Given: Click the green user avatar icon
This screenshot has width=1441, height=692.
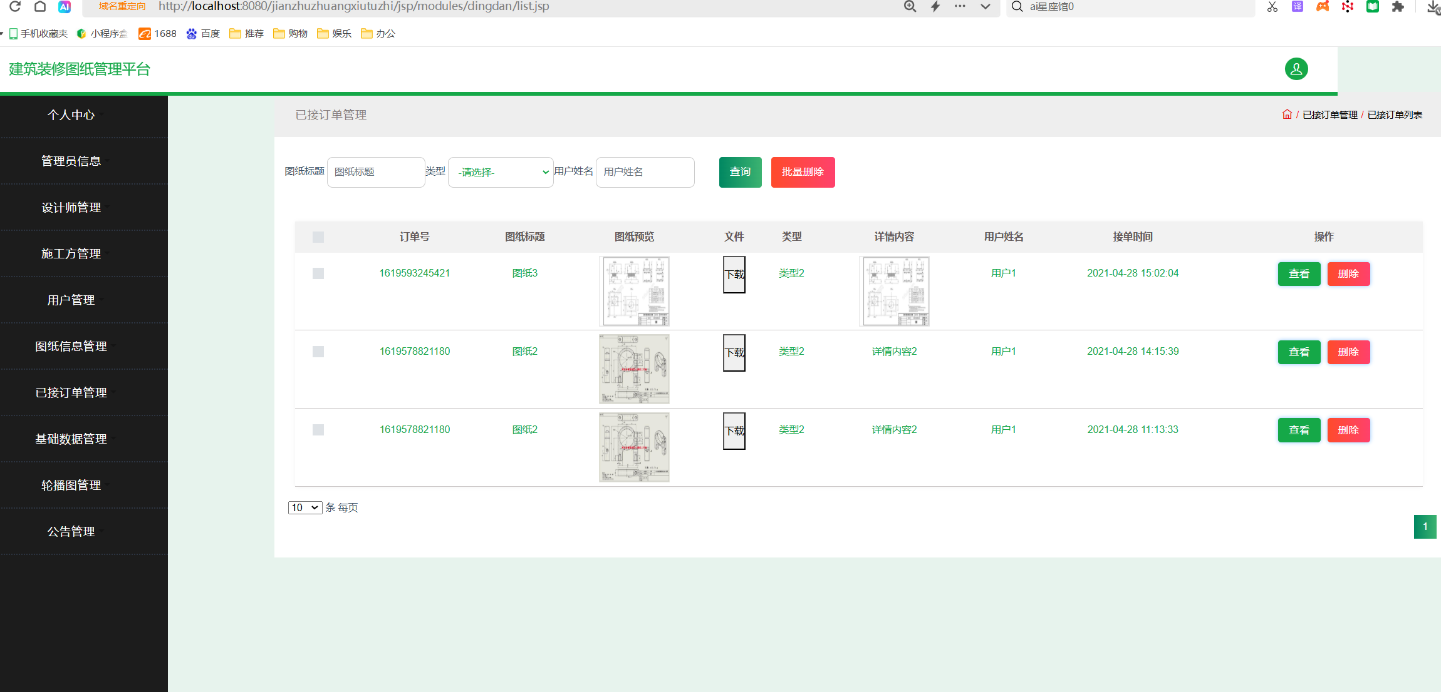Looking at the screenshot, I should (x=1296, y=69).
